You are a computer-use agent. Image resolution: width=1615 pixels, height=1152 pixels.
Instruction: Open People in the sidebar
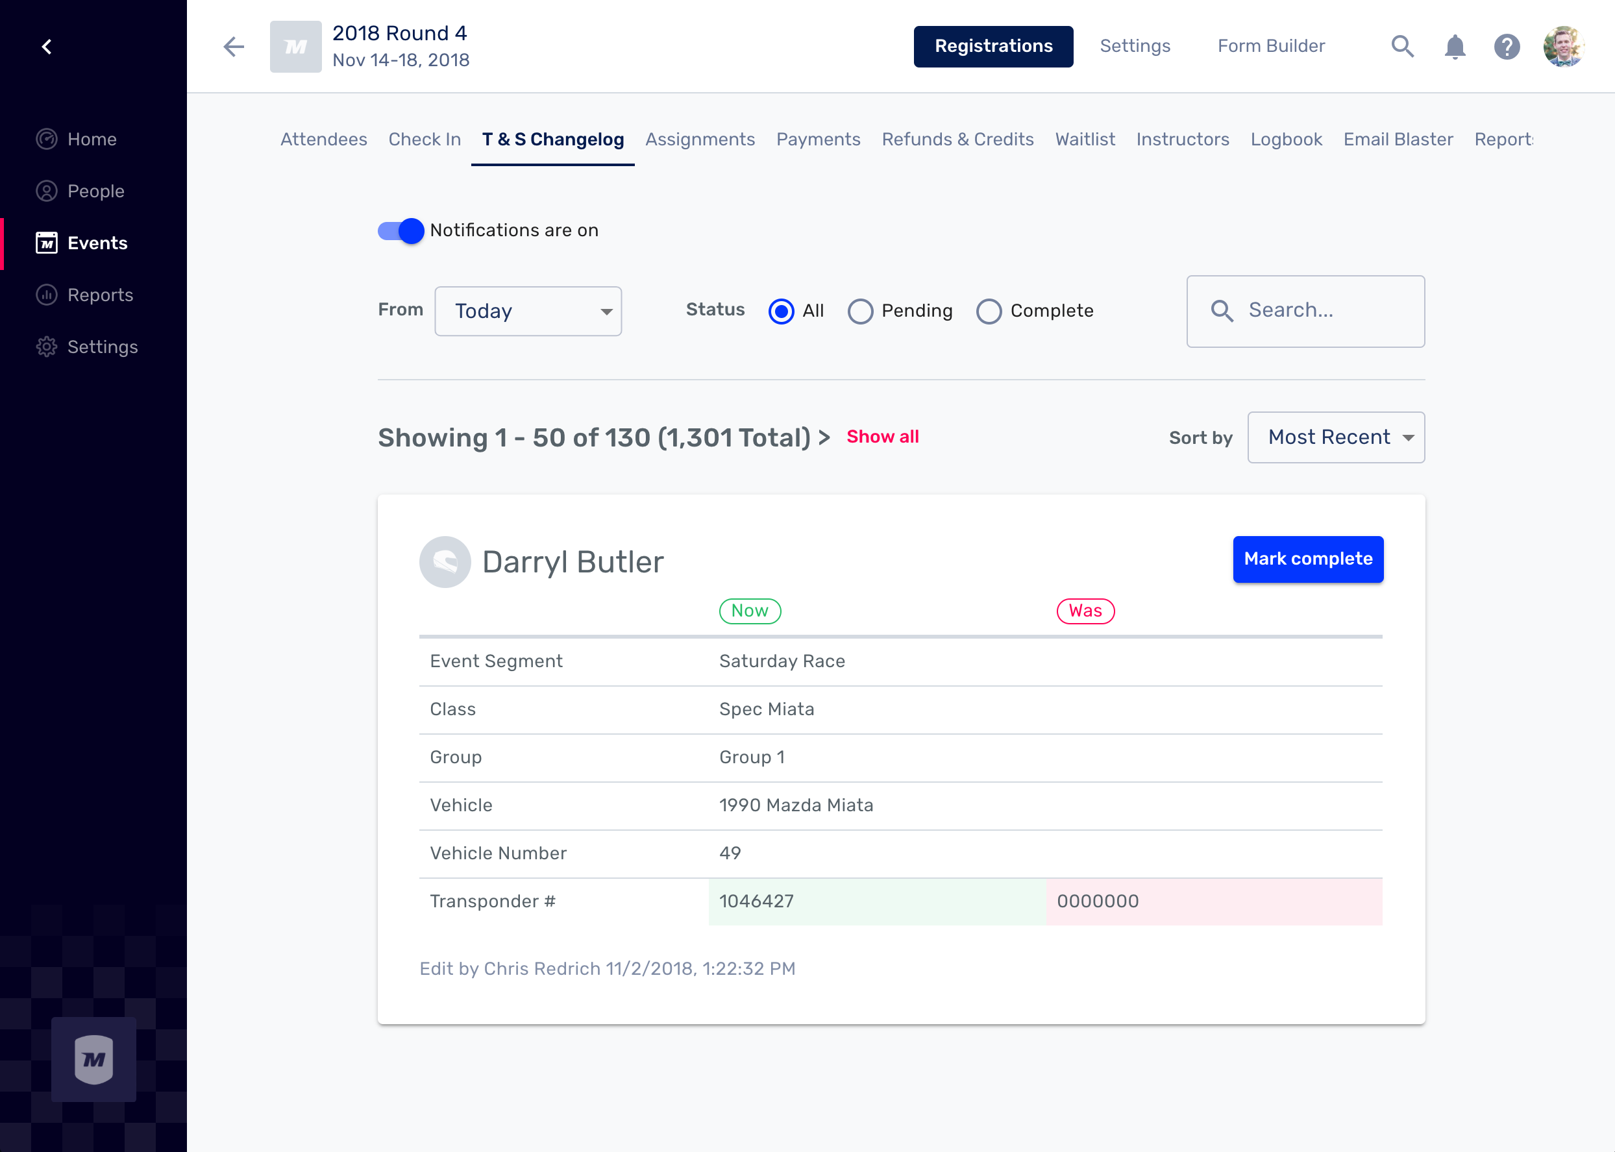(x=95, y=191)
